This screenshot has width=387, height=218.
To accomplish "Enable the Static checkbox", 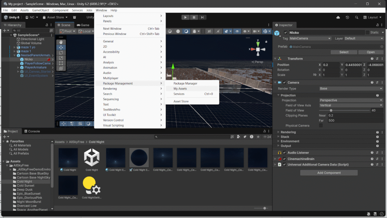I will point(368,32).
